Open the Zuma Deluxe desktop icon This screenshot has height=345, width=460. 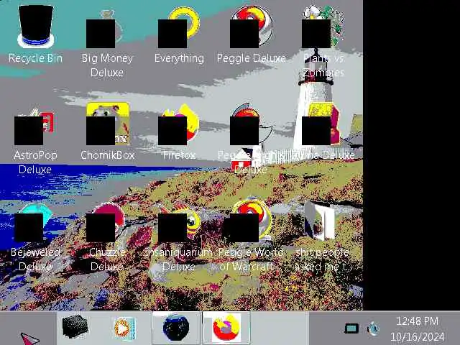(x=321, y=124)
